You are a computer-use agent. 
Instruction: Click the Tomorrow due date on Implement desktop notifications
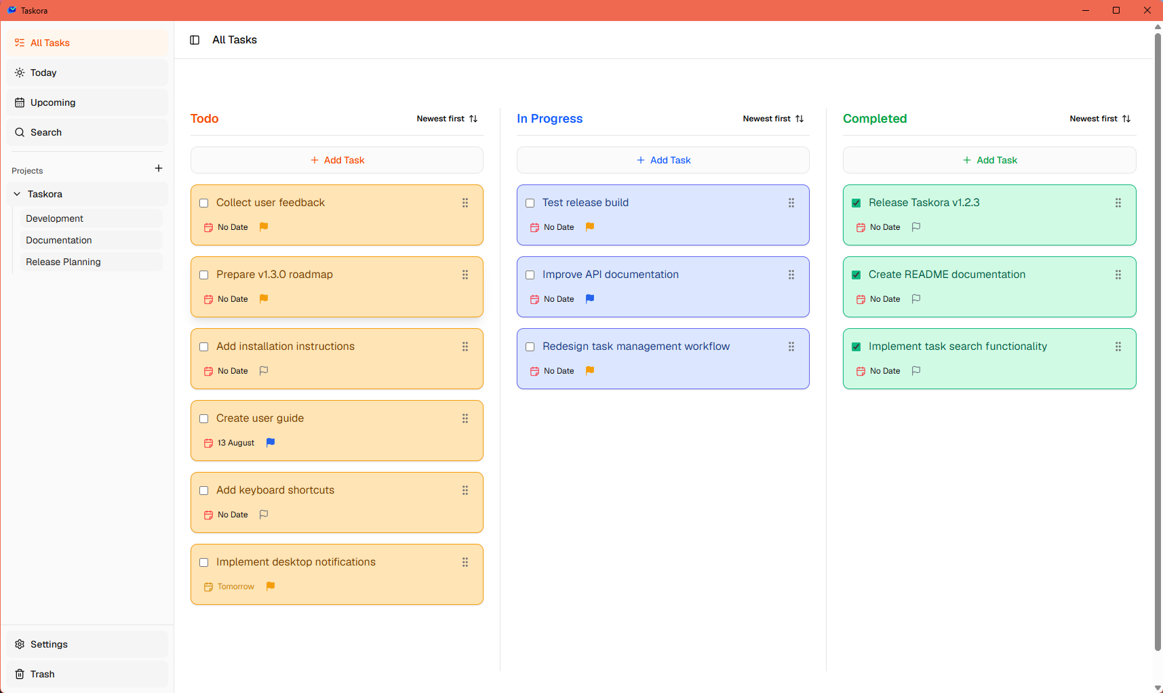229,587
